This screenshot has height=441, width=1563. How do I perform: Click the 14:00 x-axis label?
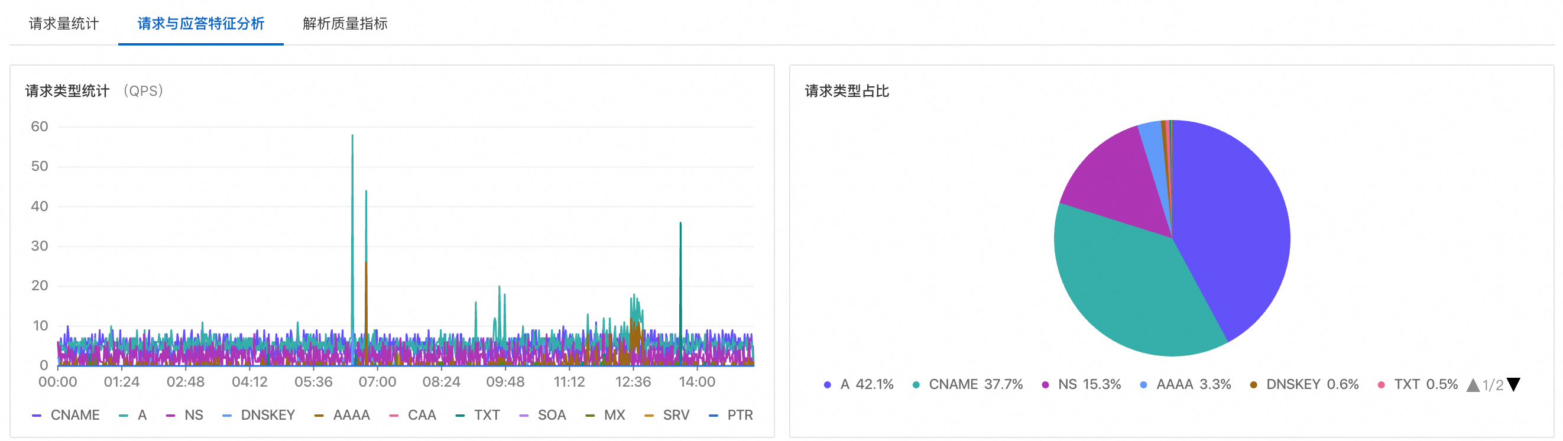[x=696, y=382]
